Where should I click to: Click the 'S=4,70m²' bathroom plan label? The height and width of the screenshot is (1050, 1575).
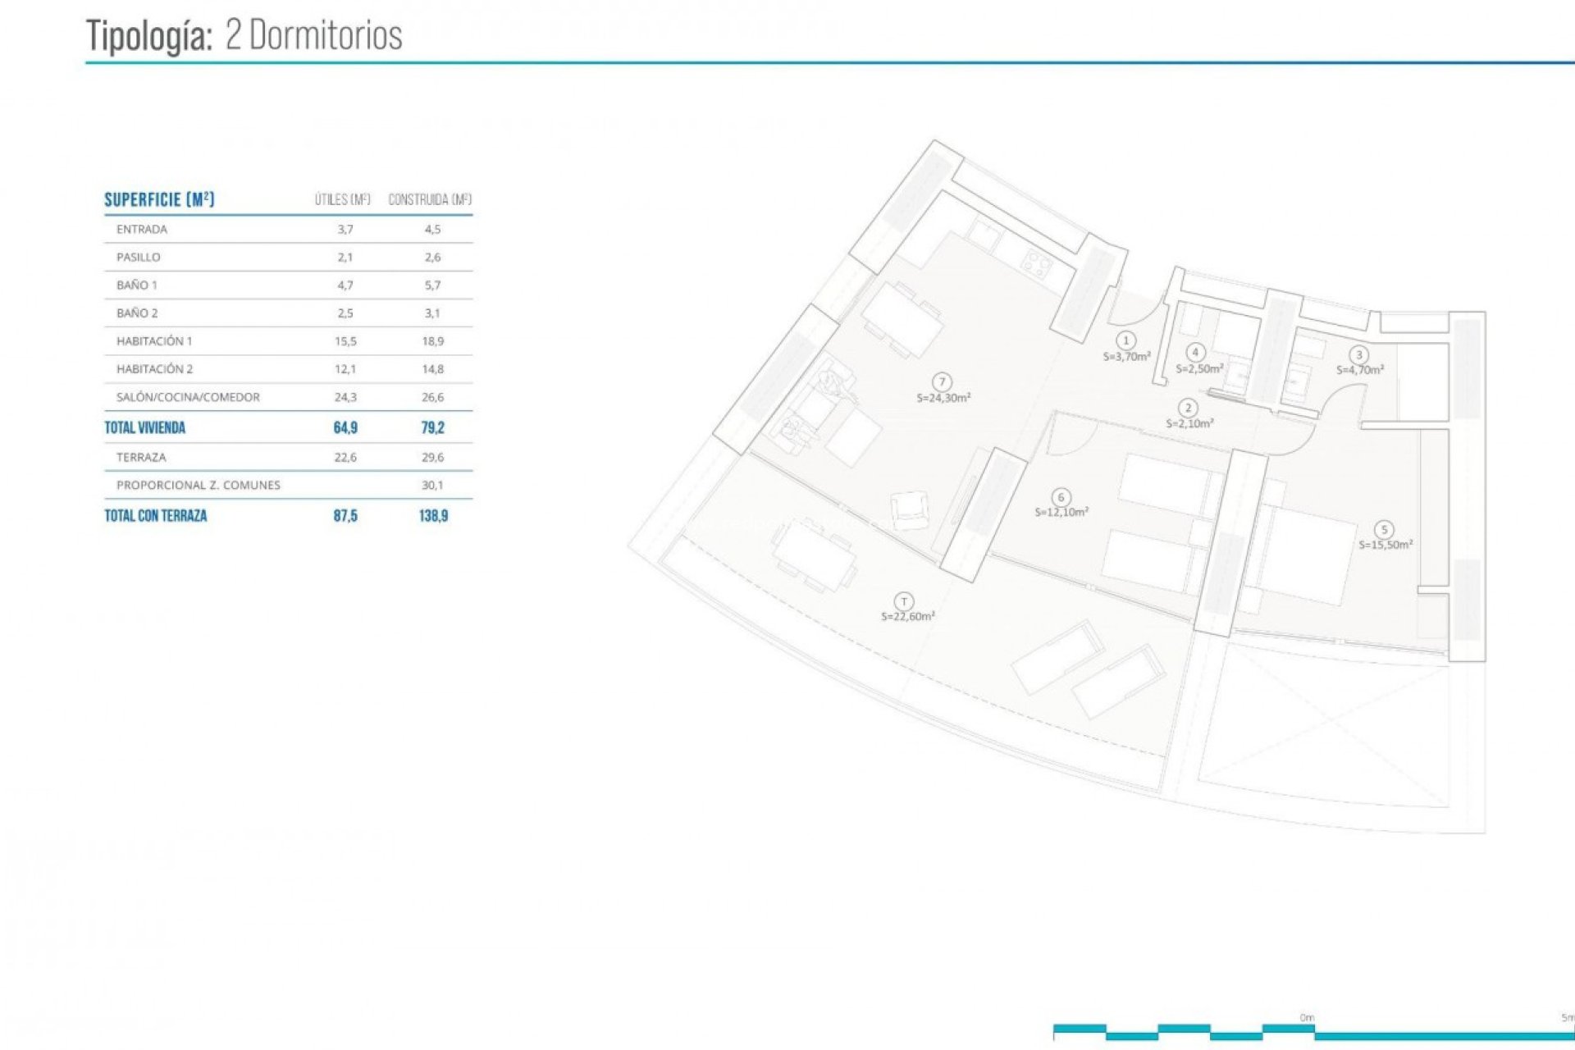point(1360,370)
